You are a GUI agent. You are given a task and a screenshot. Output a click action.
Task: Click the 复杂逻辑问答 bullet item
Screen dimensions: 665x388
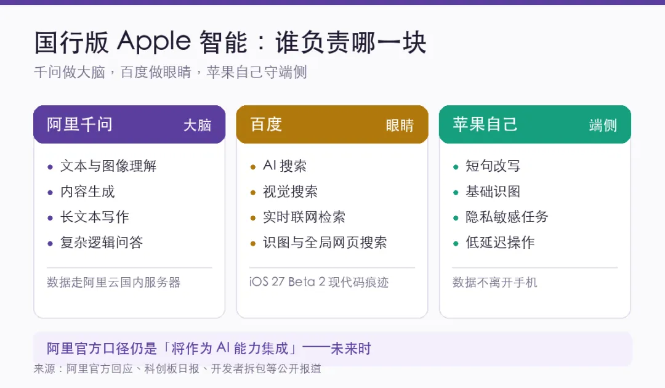click(x=102, y=242)
